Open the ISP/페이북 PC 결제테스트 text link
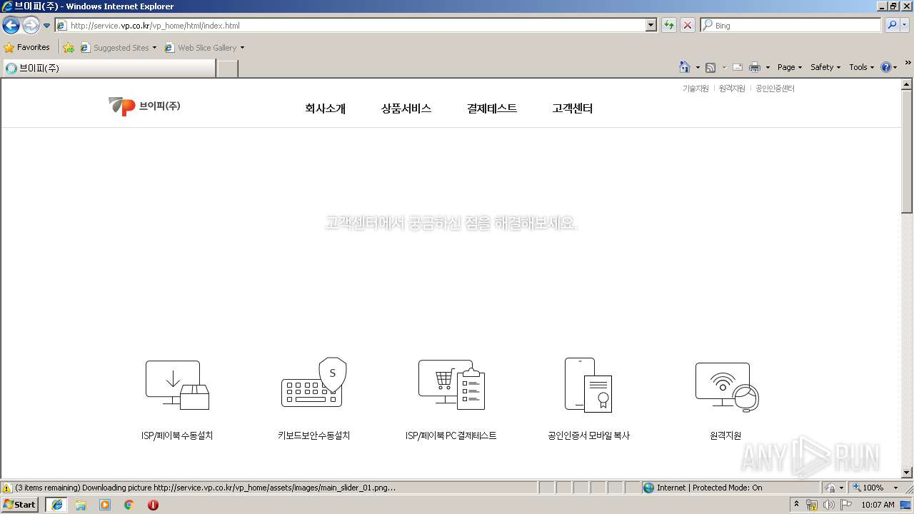Image resolution: width=914 pixels, height=514 pixels. pyautogui.click(x=451, y=435)
